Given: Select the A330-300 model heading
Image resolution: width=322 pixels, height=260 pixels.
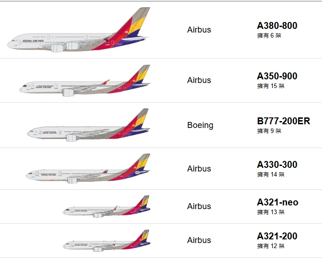Looking at the screenshot, I should coord(277,165).
